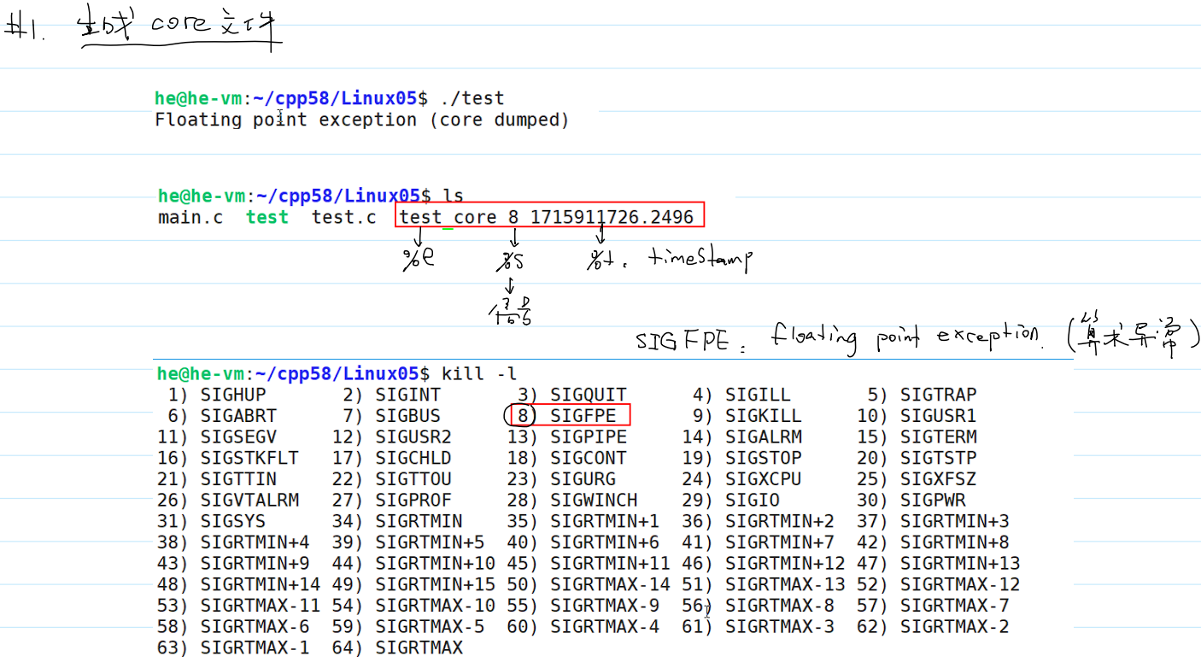The image size is (1201, 668).
Task: Select signal entry "SIGIO"
Action: [x=753, y=501]
